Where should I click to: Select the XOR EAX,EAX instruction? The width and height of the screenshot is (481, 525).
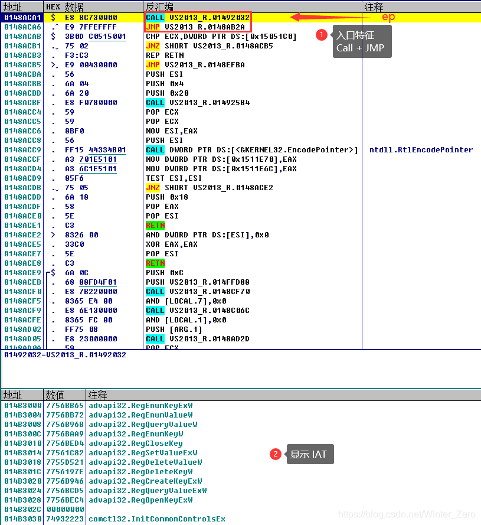[172, 244]
